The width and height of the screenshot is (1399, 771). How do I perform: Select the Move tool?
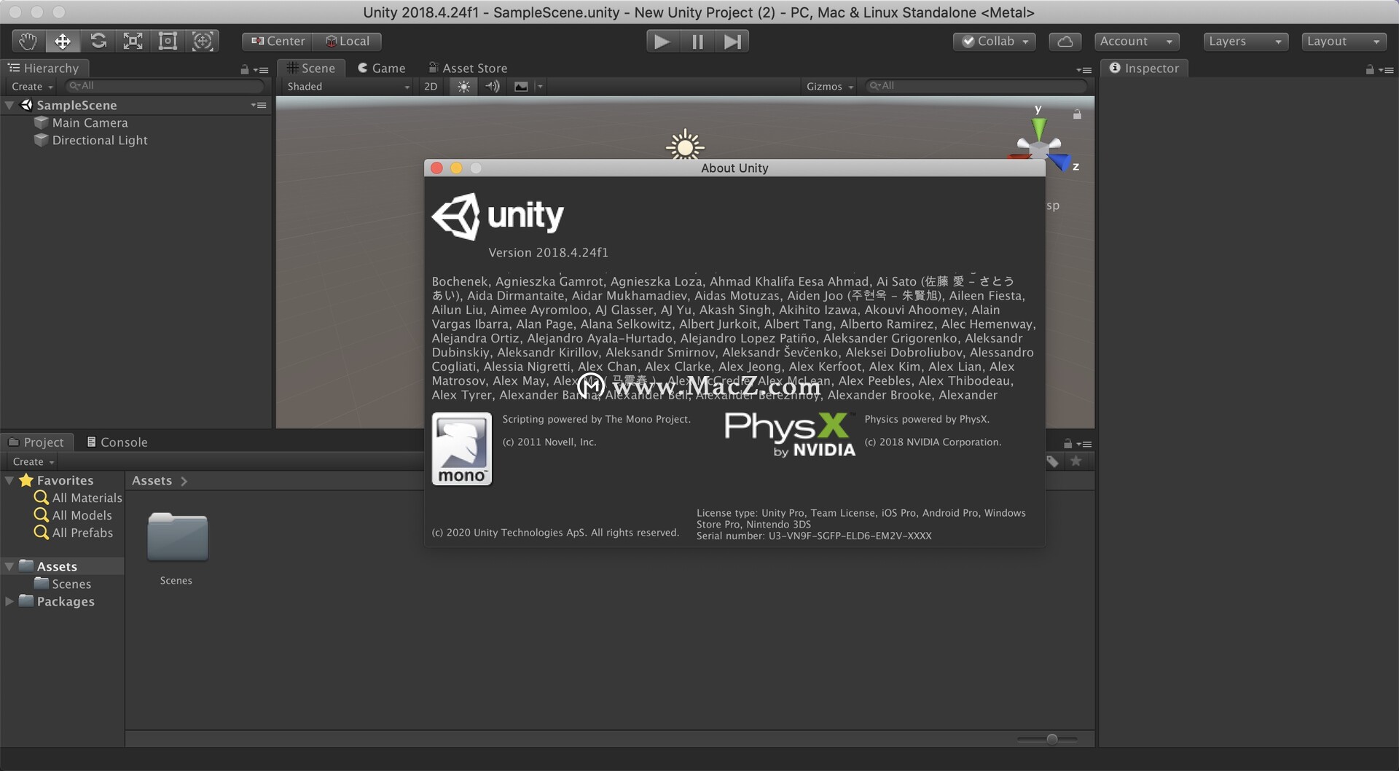pos(63,42)
